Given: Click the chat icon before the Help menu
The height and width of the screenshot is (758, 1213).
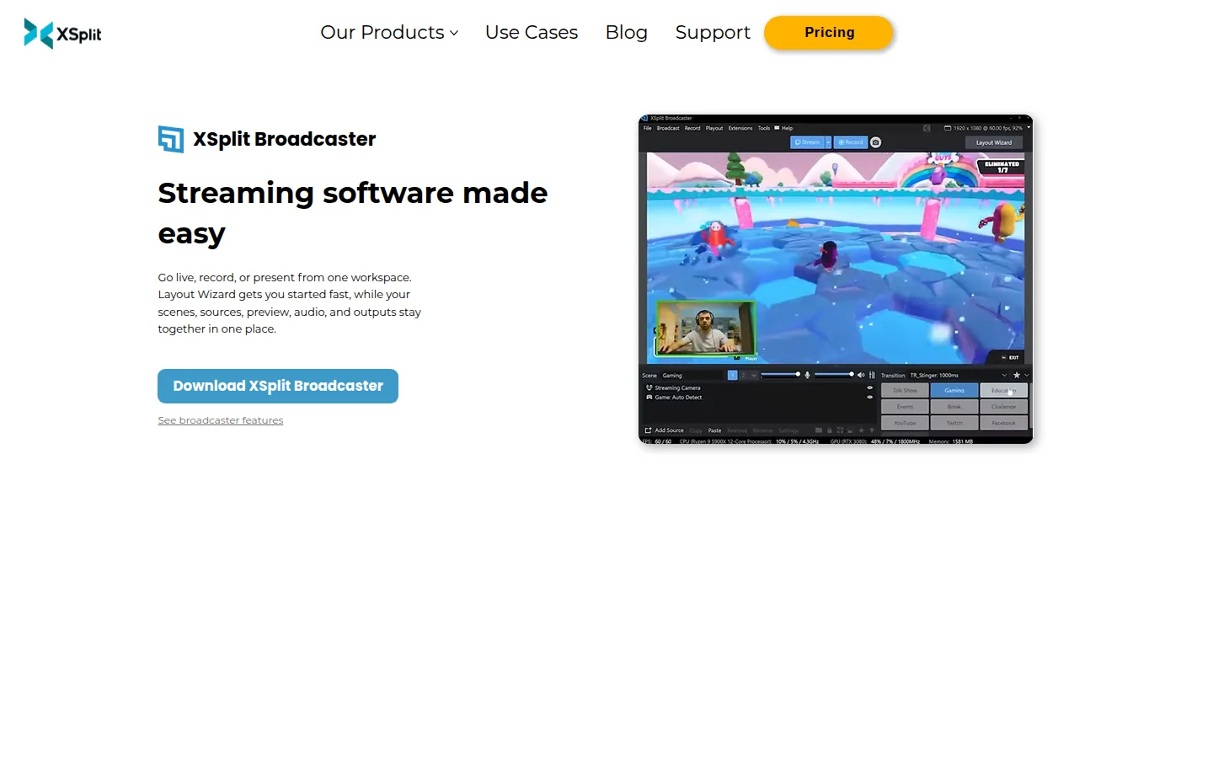Looking at the screenshot, I should (x=777, y=128).
